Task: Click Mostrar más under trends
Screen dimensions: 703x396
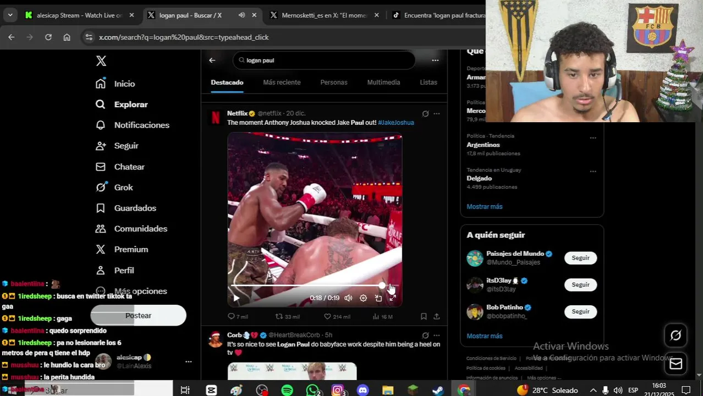Action: click(x=485, y=207)
